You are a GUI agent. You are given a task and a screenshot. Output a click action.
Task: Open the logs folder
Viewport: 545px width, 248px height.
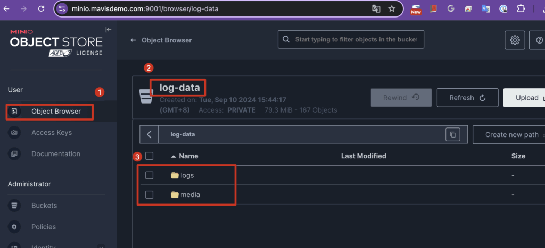coord(187,175)
